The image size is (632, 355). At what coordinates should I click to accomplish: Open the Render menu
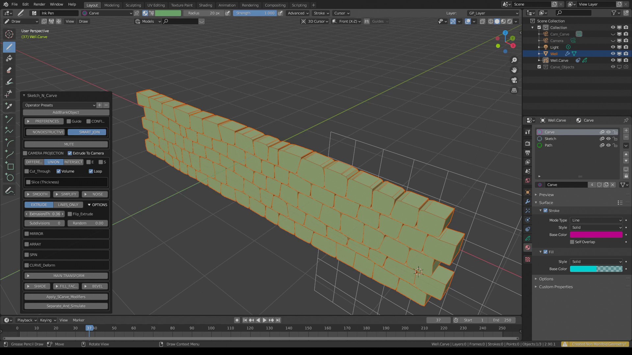[39, 4]
